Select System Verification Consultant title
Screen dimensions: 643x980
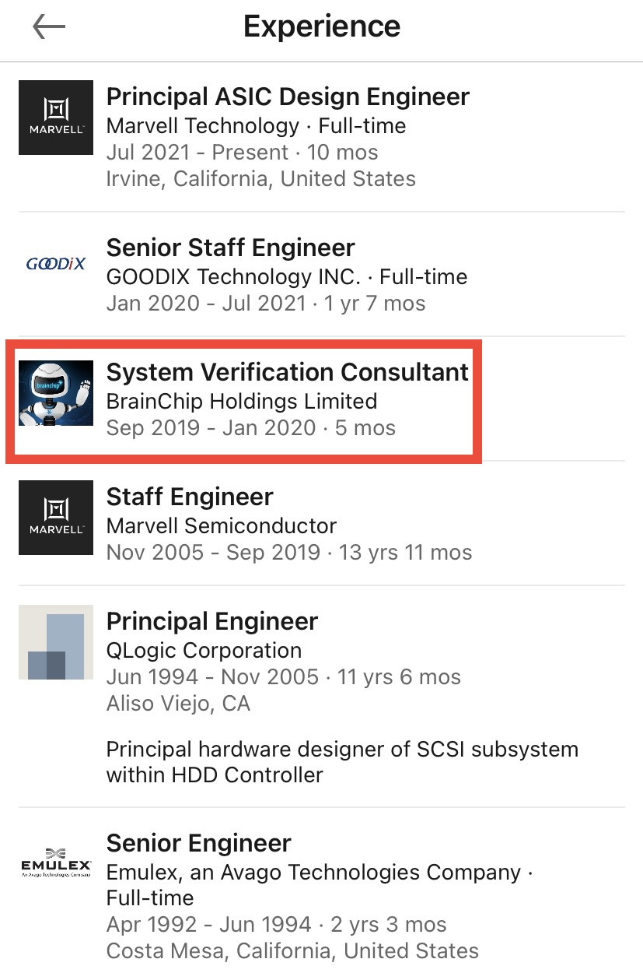pyautogui.click(x=288, y=373)
